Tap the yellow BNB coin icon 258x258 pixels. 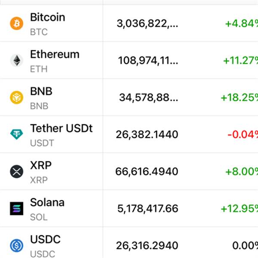[17, 98]
